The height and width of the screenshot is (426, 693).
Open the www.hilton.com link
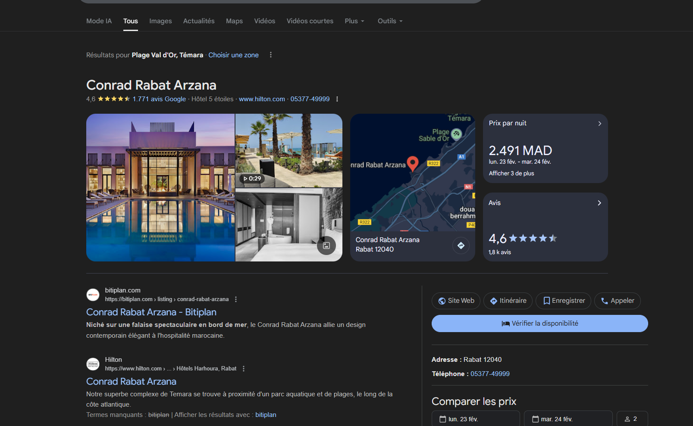(x=262, y=99)
